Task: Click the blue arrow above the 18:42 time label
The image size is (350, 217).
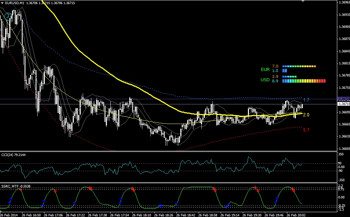Action: tap(176, 204)
